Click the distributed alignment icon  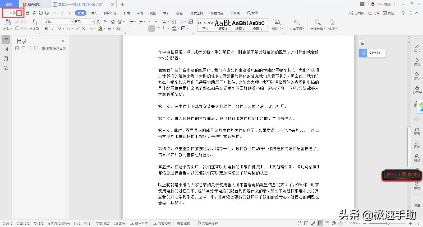click(x=158, y=29)
